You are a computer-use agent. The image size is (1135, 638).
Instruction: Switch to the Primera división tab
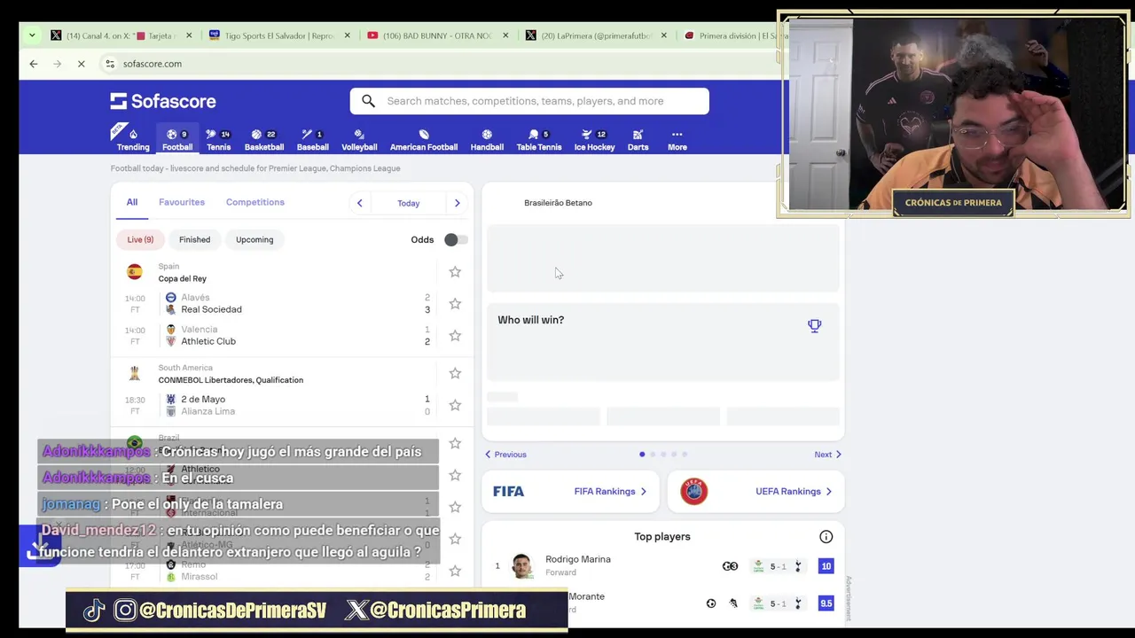734,35
